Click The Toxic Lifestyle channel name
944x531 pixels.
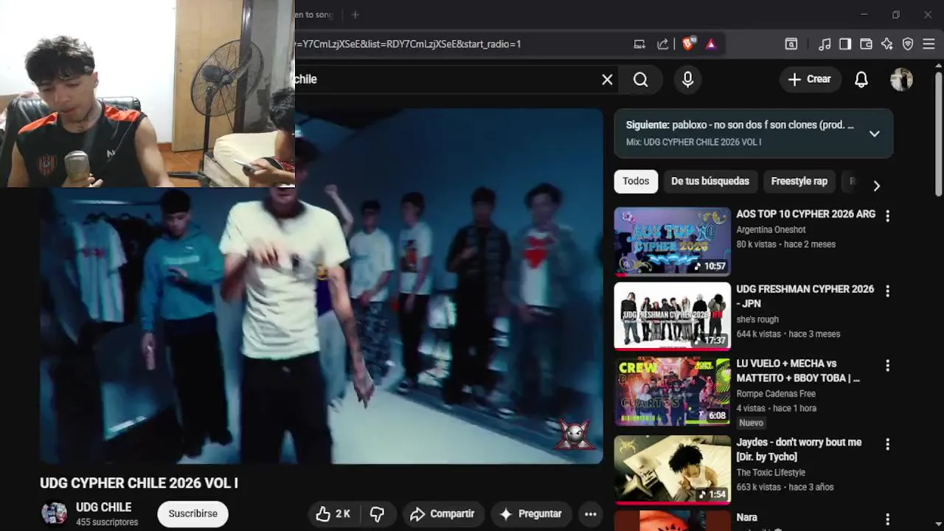pos(771,473)
